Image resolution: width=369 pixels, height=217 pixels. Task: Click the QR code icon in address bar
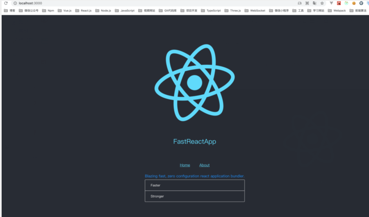click(x=307, y=3)
